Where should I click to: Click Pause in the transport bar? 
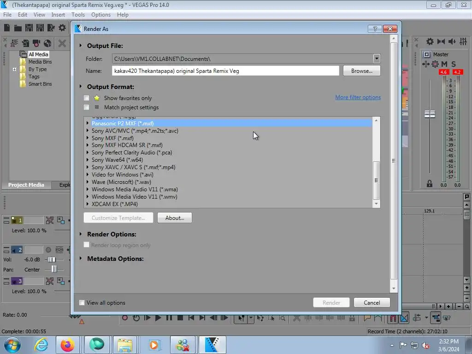coord(169,318)
